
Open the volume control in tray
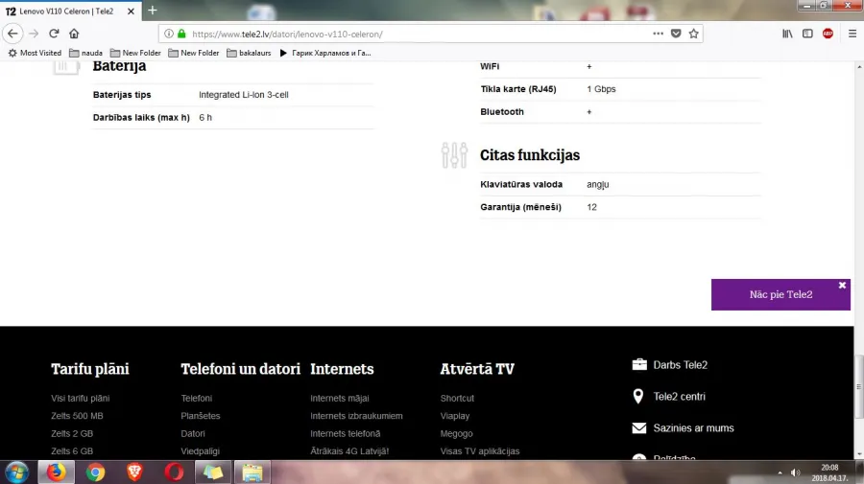[x=795, y=472]
